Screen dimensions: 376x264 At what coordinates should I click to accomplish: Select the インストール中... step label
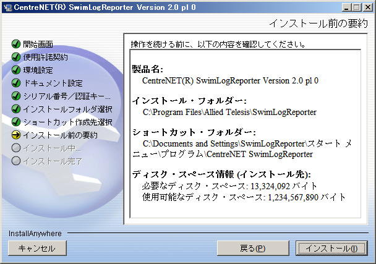pyautogui.click(x=53, y=148)
